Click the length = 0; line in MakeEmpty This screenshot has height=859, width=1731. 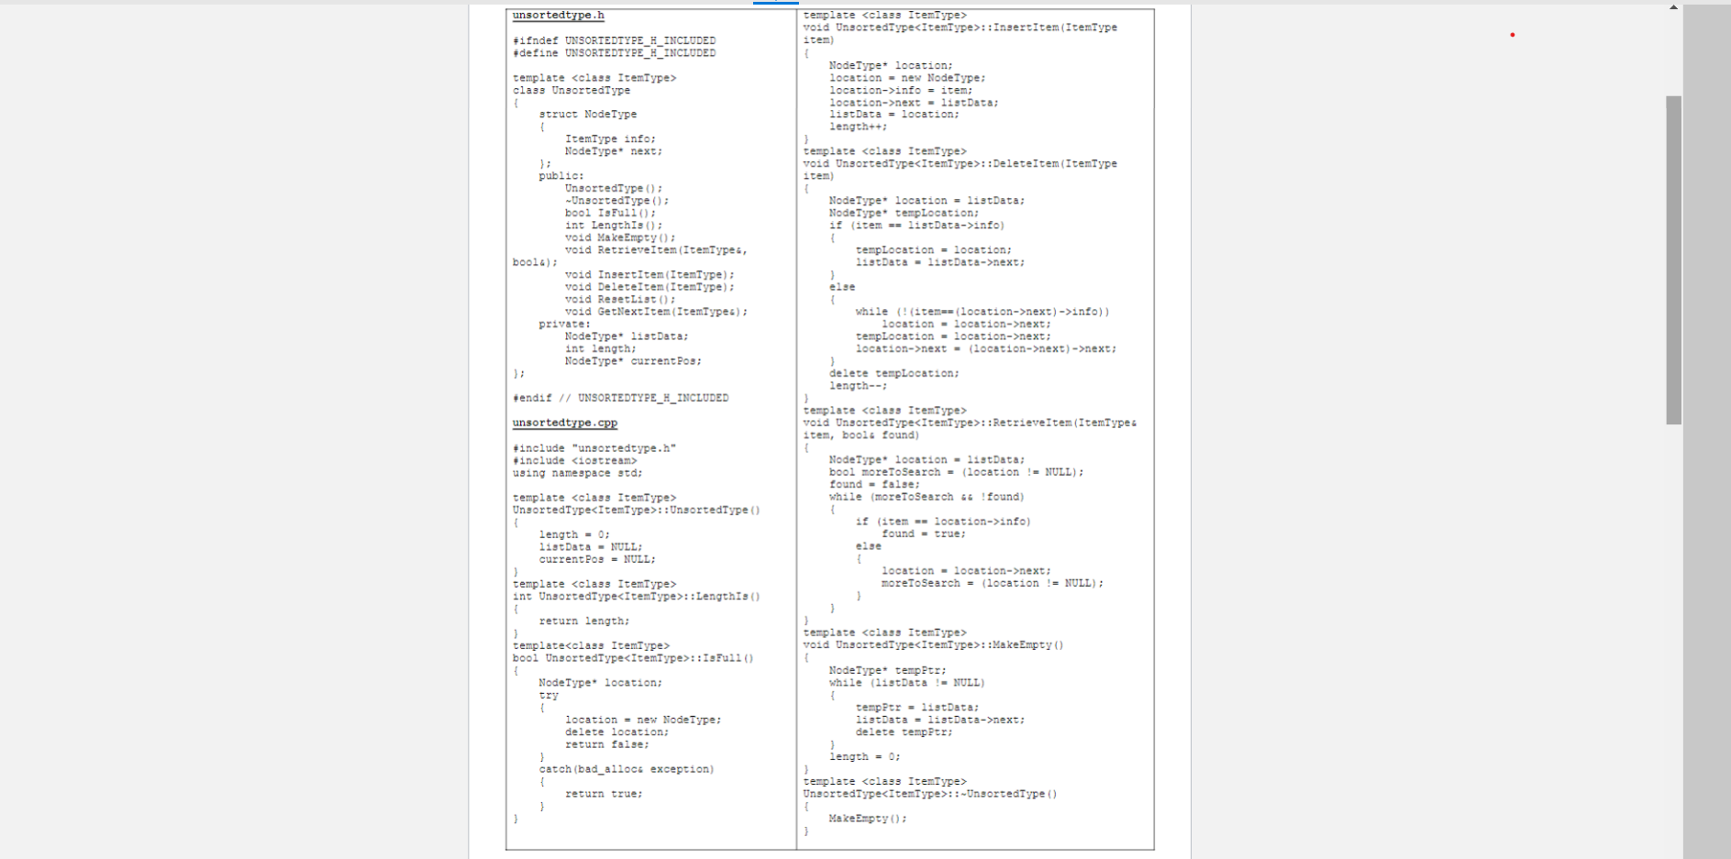click(865, 756)
